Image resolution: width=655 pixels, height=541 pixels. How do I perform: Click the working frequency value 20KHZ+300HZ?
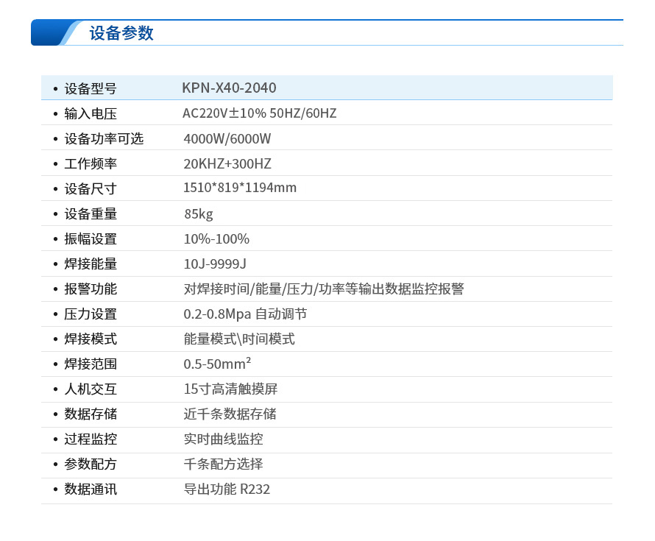pos(227,163)
